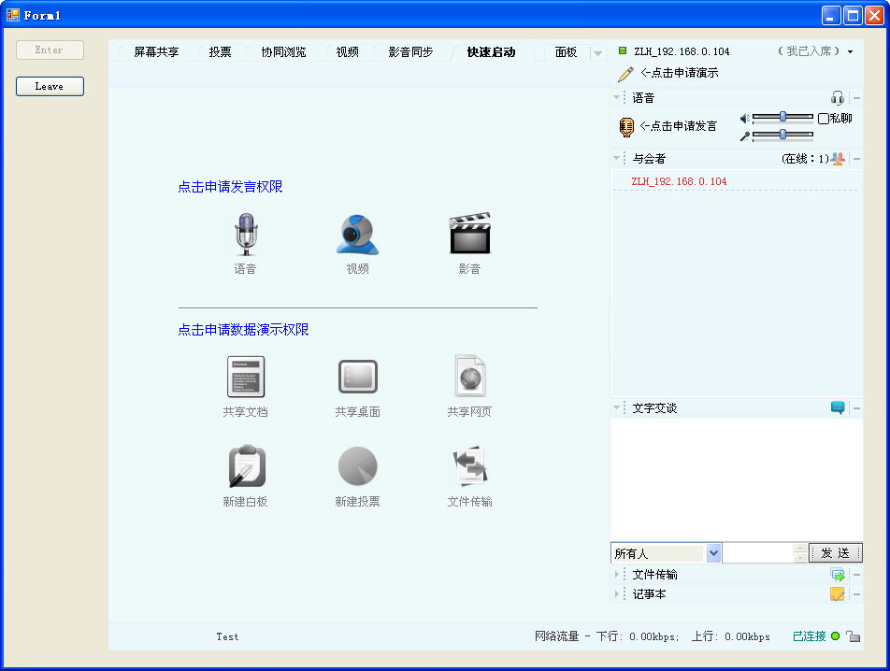Adjust the speaker volume slider
The width and height of the screenshot is (890, 671).
pyautogui.click(x=782, y=117)
